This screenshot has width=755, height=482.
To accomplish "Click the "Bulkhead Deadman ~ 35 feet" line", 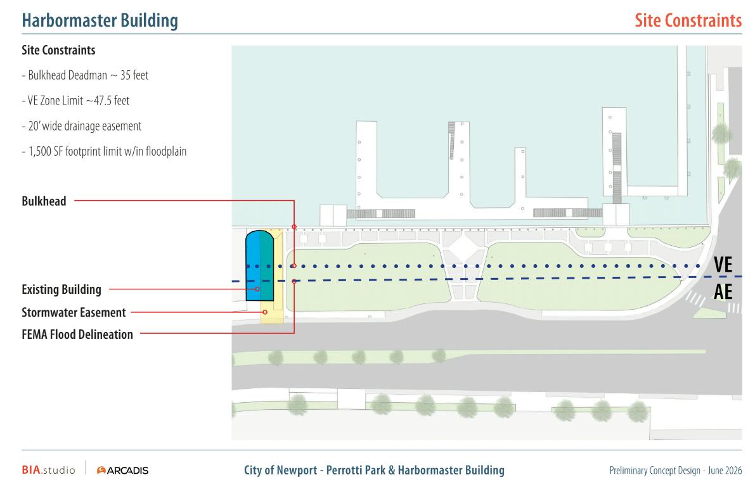I will [85, 75].
